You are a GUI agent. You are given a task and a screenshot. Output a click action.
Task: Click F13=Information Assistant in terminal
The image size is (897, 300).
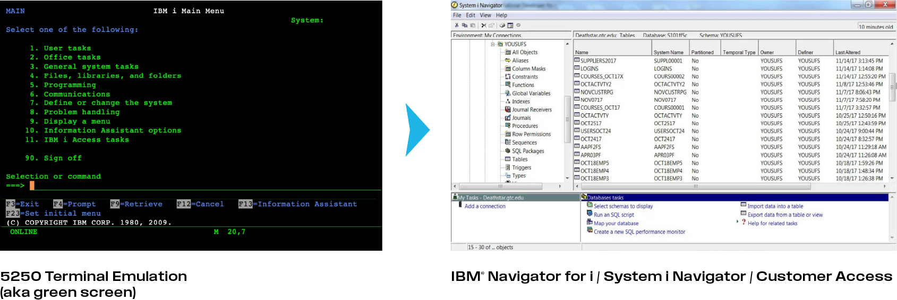(297, 204)
